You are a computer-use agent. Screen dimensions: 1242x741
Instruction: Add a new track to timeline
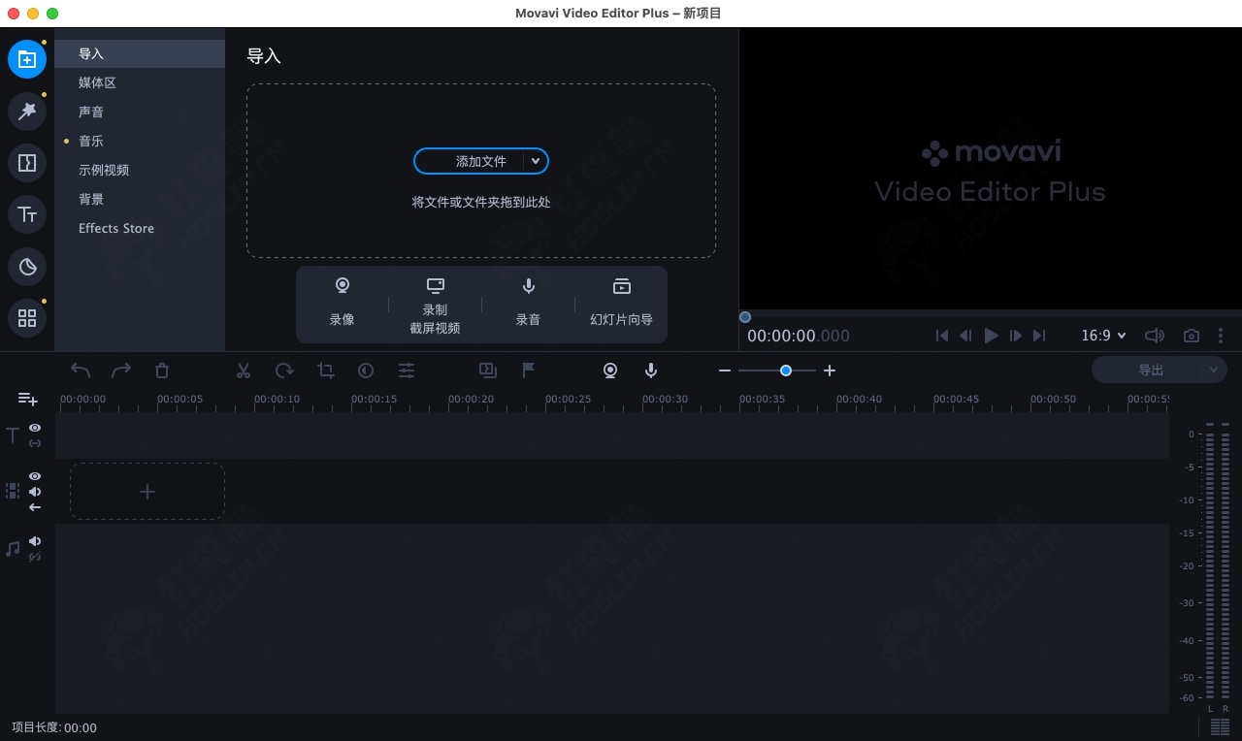click(28, 399)
